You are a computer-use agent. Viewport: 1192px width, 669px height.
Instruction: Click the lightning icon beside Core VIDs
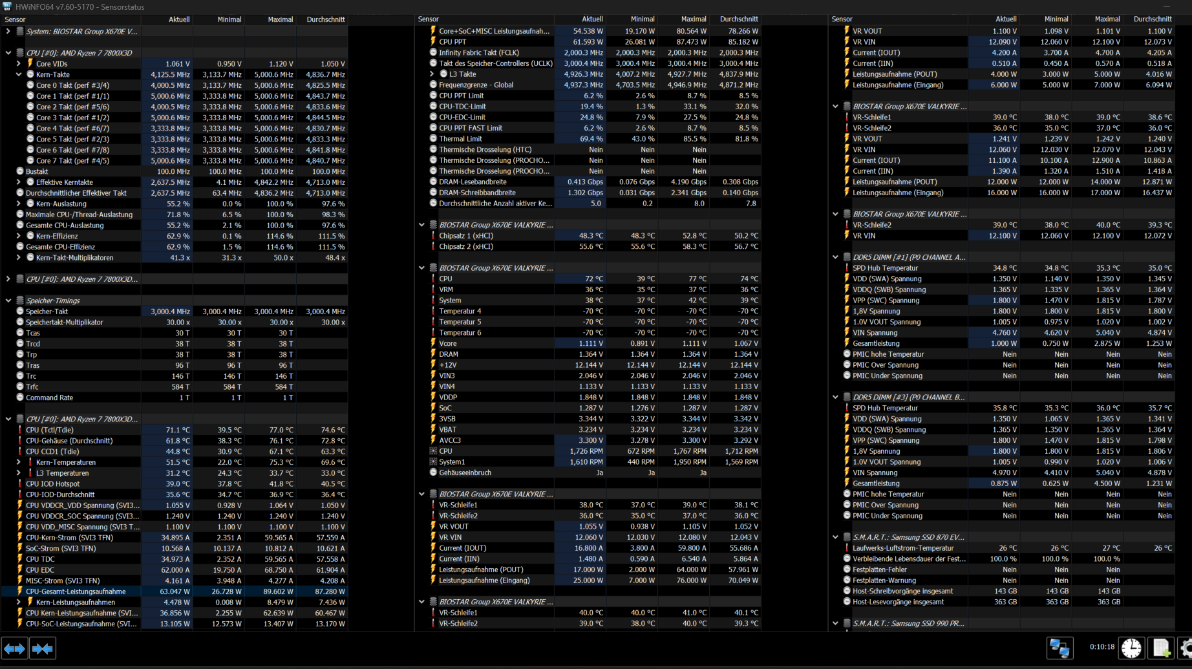point(30,63)
